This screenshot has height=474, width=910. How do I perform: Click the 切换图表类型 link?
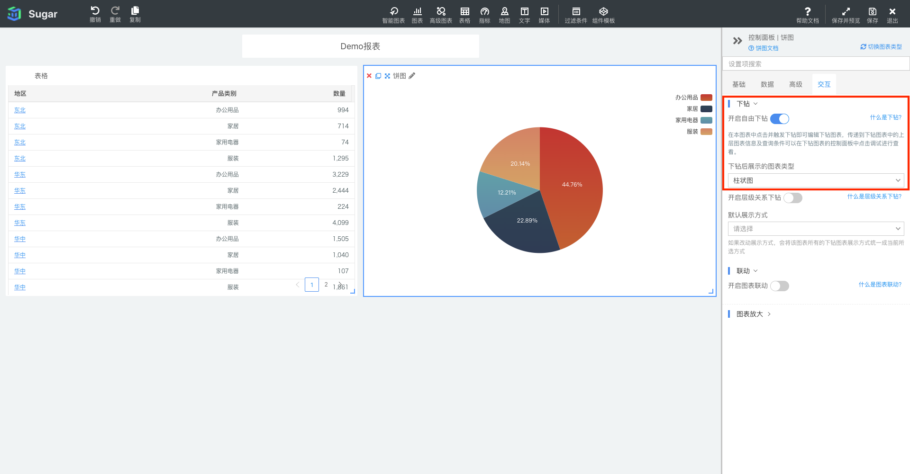[x=881, y=47]
